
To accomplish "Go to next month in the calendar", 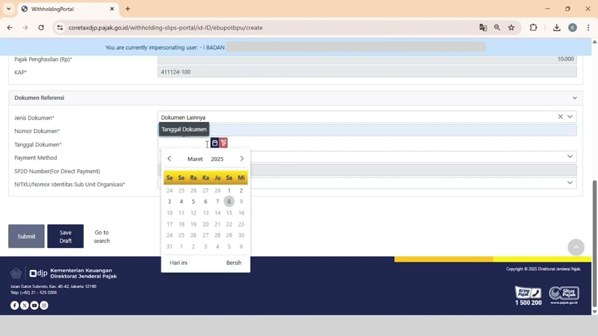I will (242, 159).
